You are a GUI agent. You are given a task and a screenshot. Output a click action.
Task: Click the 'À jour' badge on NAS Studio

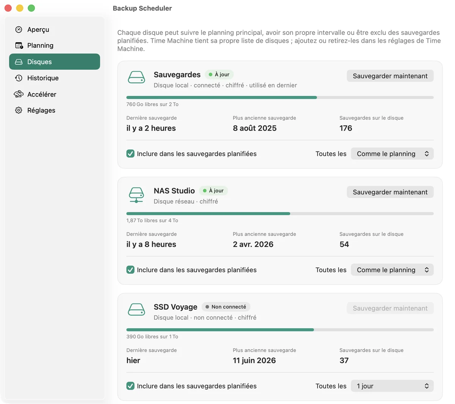pos(213,191)
